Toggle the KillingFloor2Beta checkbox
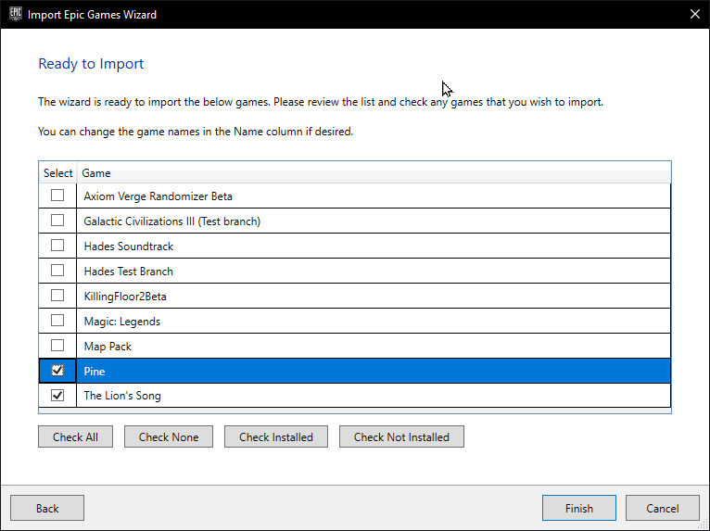This screenshot has height=531, width=710. [57, 296]
